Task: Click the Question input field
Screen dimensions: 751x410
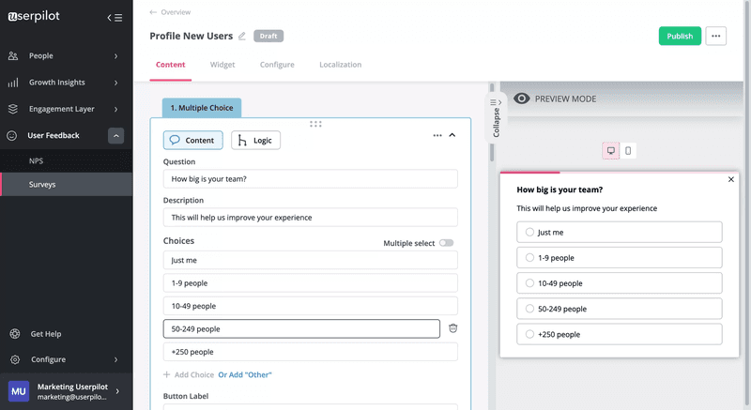Action: [x=311, y=179]
